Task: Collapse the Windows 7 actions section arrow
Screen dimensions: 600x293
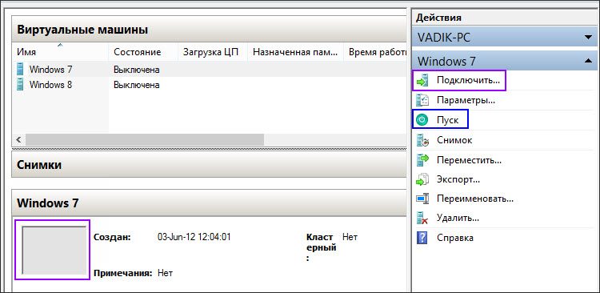Action: click(x=588, y=61)
